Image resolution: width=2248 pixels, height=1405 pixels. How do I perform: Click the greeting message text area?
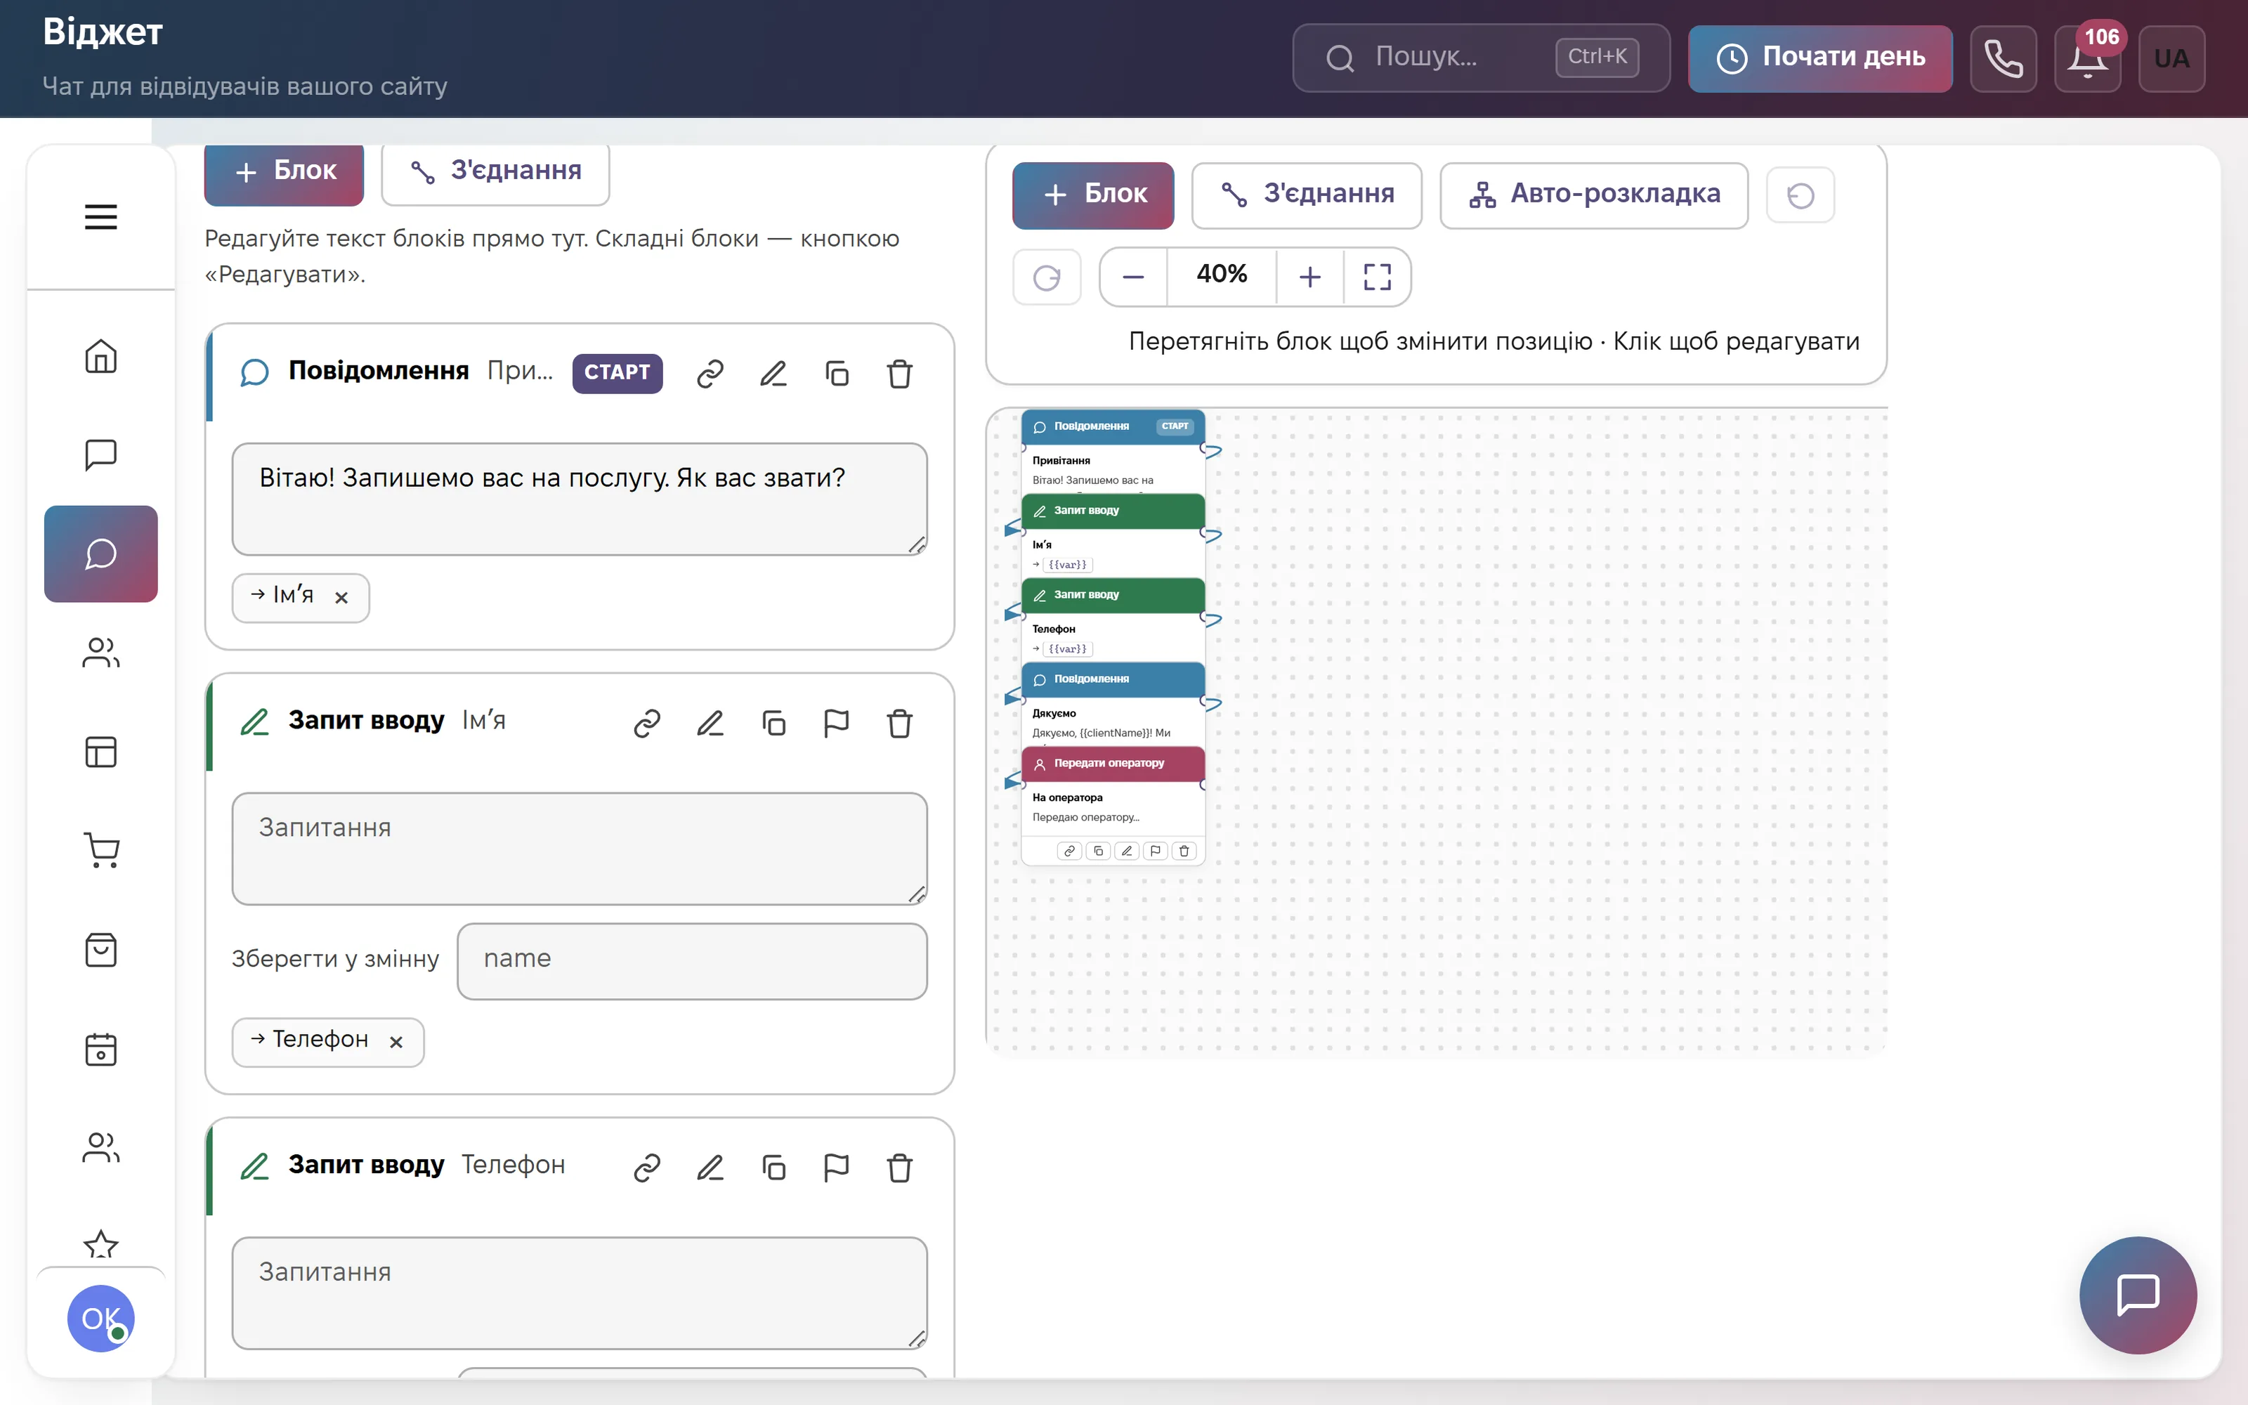coord(580,499)
